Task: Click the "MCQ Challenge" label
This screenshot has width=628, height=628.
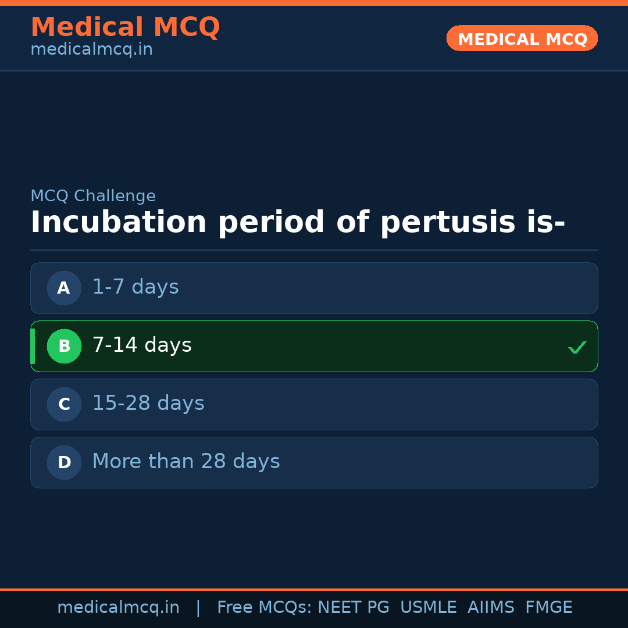Action: click(x=93, y=197)
